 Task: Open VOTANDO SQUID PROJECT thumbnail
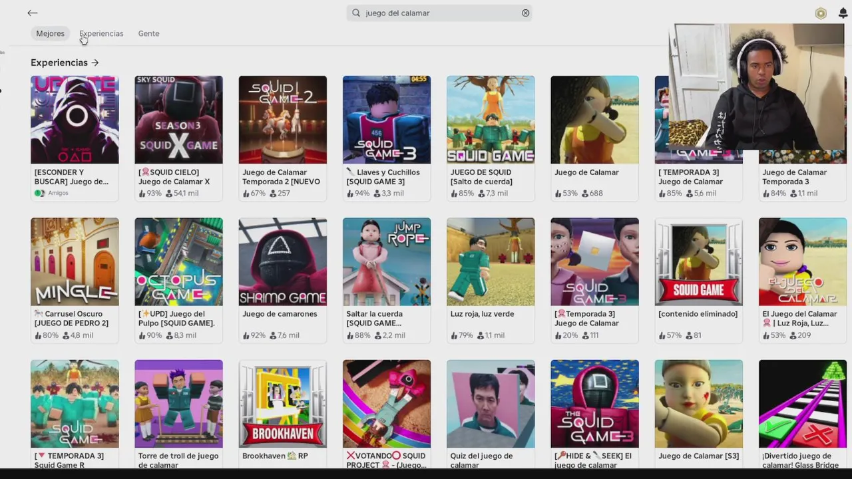click(x=387, y=404)
